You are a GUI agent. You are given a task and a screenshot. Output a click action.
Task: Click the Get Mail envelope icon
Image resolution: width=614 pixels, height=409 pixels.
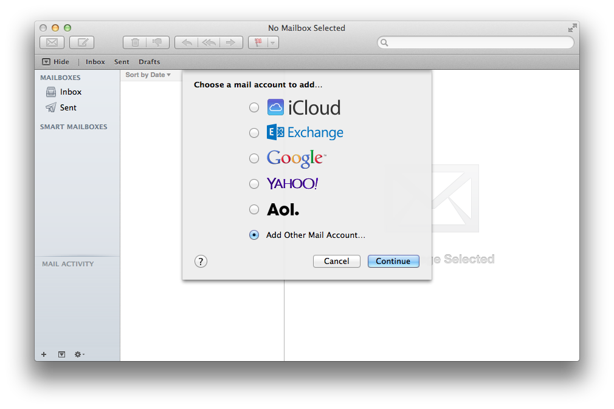point(52,42)
